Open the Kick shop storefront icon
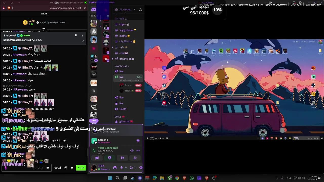Viewport: 324px width, 182px height. pyautogui.click(x=66, y=168)
